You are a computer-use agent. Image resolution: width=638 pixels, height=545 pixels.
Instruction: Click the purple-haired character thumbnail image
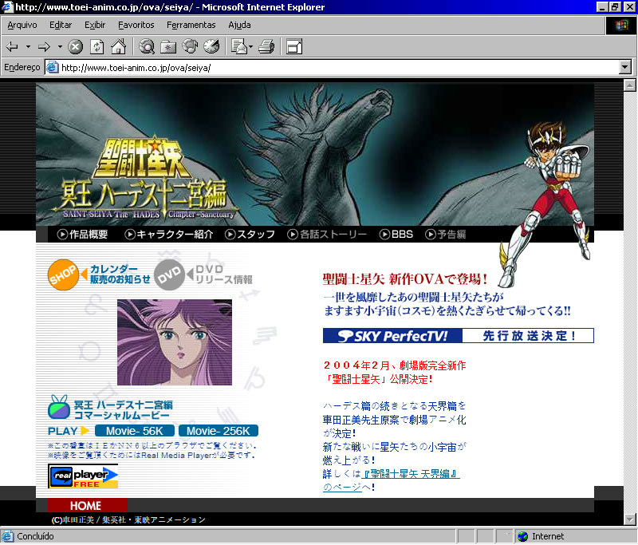[x=175, y=342]
